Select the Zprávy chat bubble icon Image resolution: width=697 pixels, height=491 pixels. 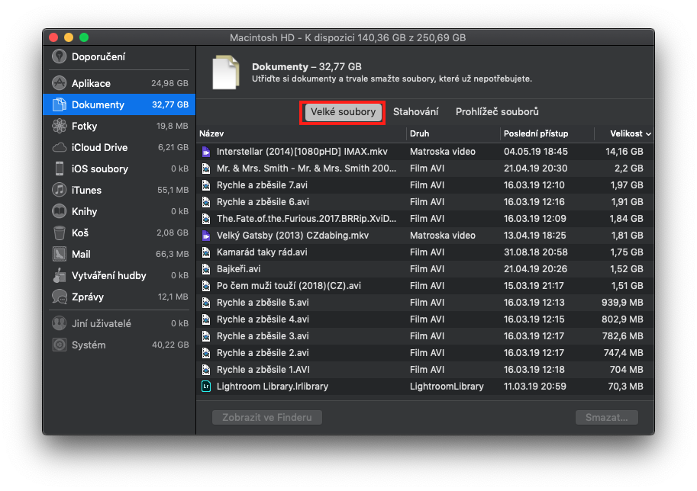[x=59, y=297]
